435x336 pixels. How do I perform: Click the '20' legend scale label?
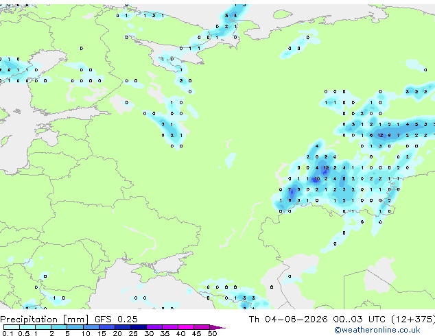[x=117, y=333]
